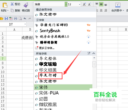Screen dimensions: 128x110
Task: Choose font 宋体-PUA
Action: coord(63,93)
